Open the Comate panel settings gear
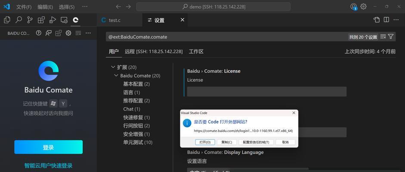Viewport: 405px width, 172px height. [x=68, y=33]
